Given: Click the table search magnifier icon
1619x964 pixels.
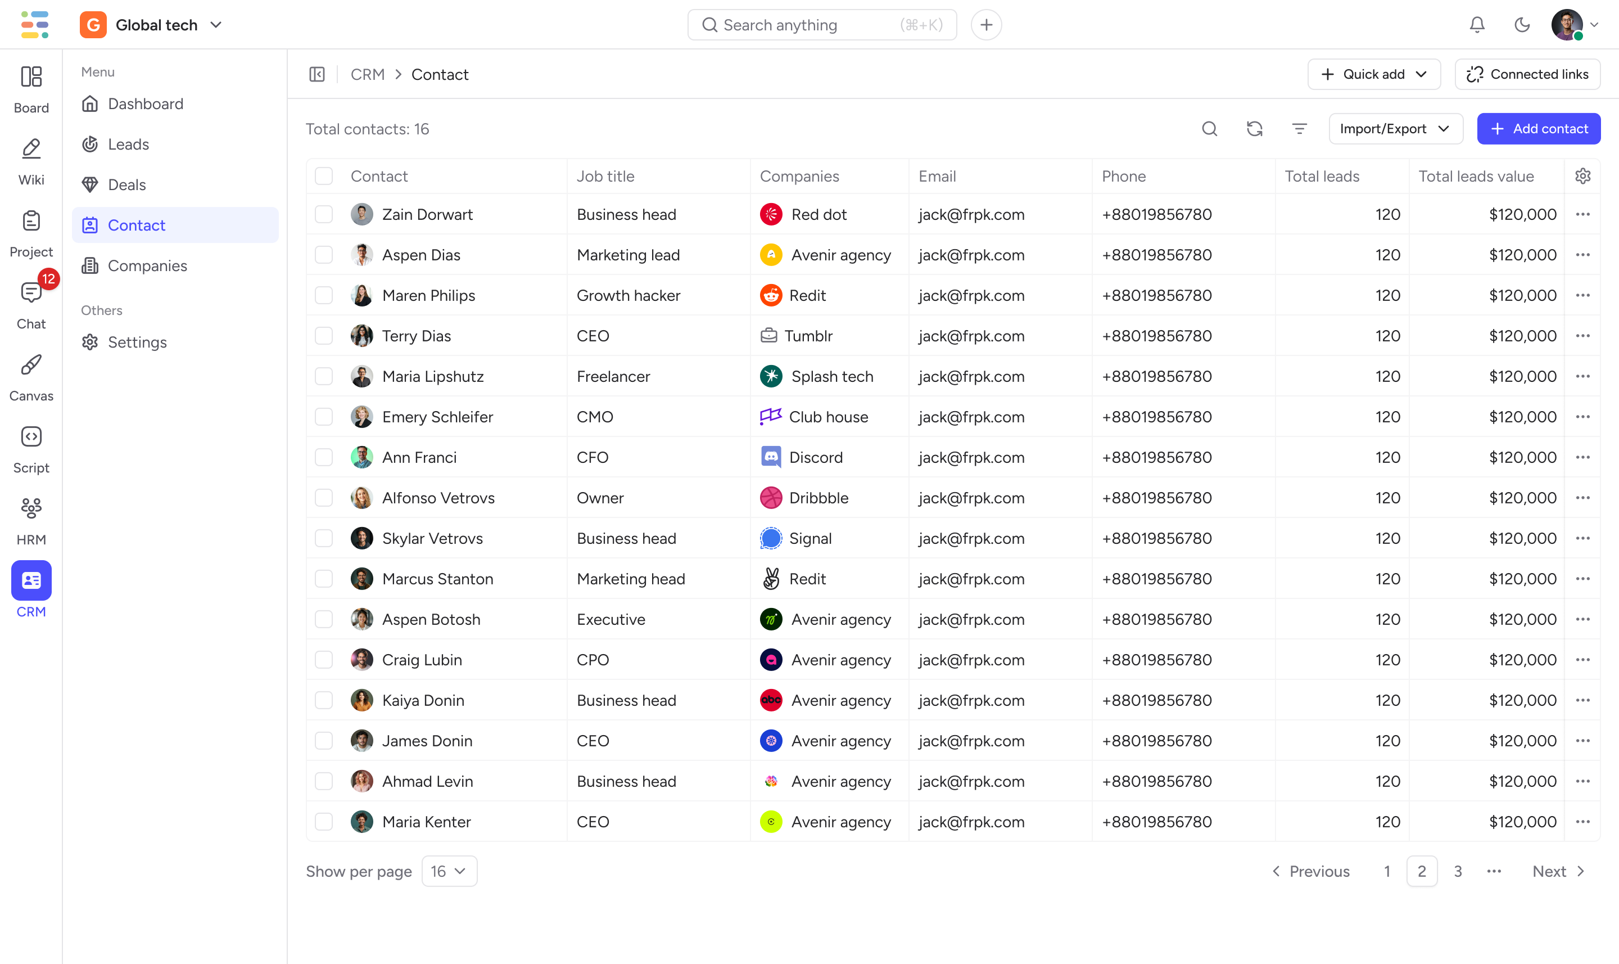Looking at the screenshot, I should (x=1209, y=129).
